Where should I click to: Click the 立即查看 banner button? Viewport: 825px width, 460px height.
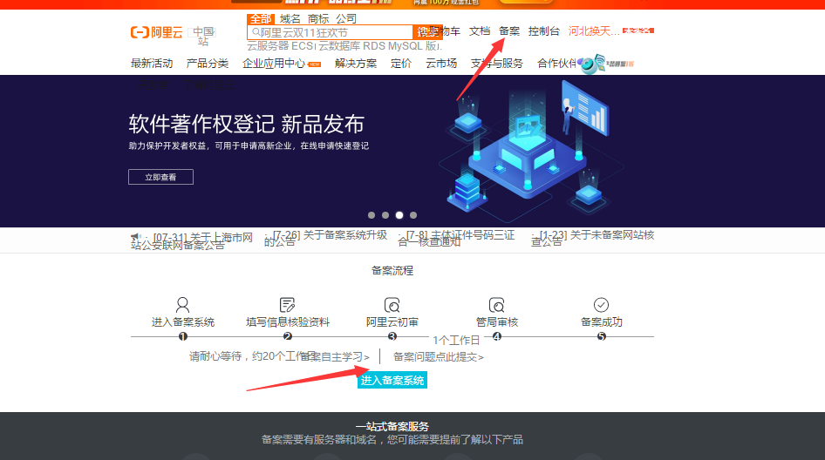tap(160, 177)
